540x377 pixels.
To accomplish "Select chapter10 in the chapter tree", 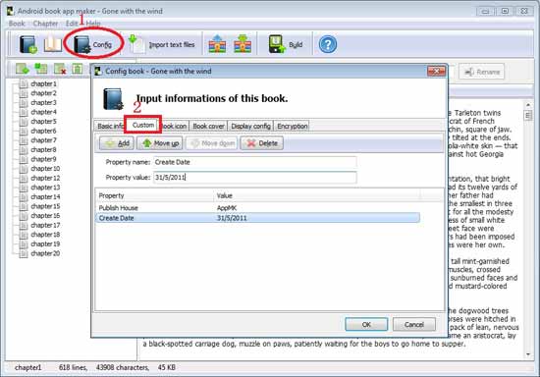I will (45, 169).
